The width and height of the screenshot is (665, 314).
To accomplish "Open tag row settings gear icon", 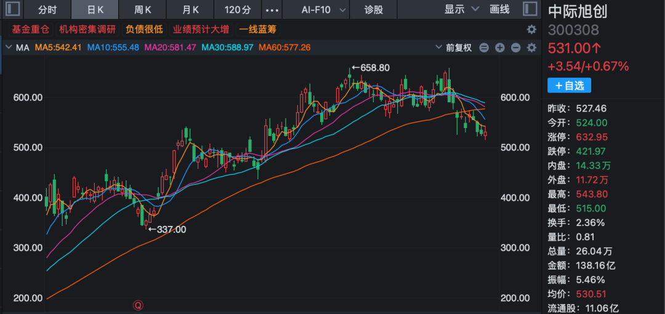I will coord(531,30).
